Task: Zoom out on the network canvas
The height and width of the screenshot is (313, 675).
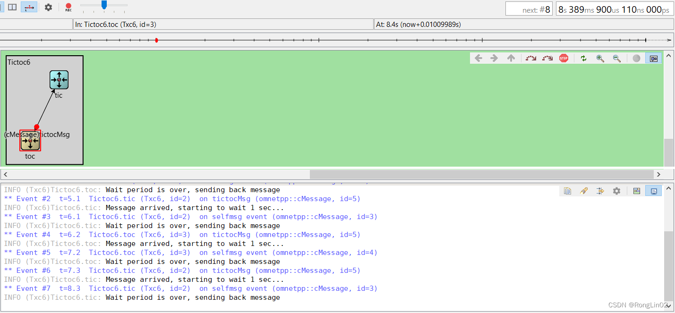Action: (x=616, y=58)
